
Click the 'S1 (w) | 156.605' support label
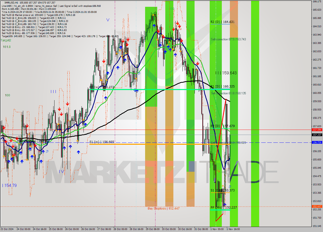tap(102, 142)
